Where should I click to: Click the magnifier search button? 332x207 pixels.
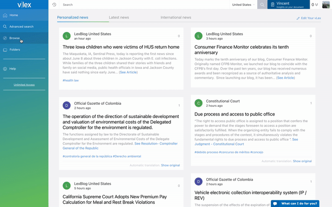262,5
